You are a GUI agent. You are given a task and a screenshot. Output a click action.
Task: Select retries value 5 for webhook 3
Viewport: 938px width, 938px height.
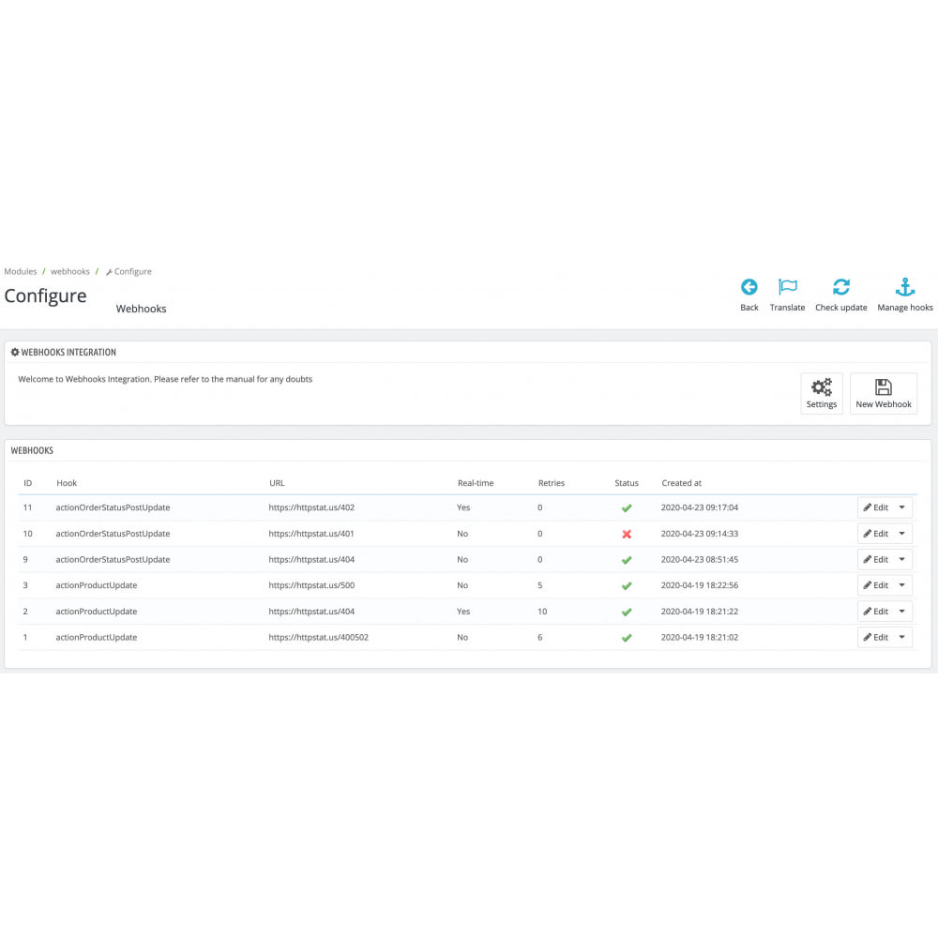[539, 585]
